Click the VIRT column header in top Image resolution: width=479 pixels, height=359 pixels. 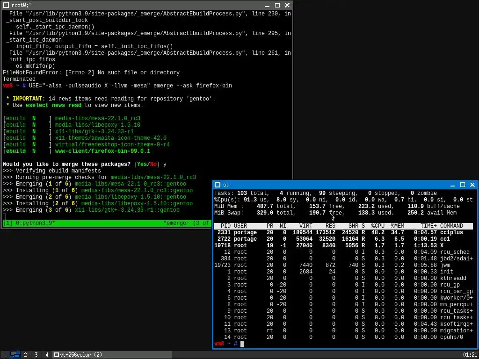point(306,226)
